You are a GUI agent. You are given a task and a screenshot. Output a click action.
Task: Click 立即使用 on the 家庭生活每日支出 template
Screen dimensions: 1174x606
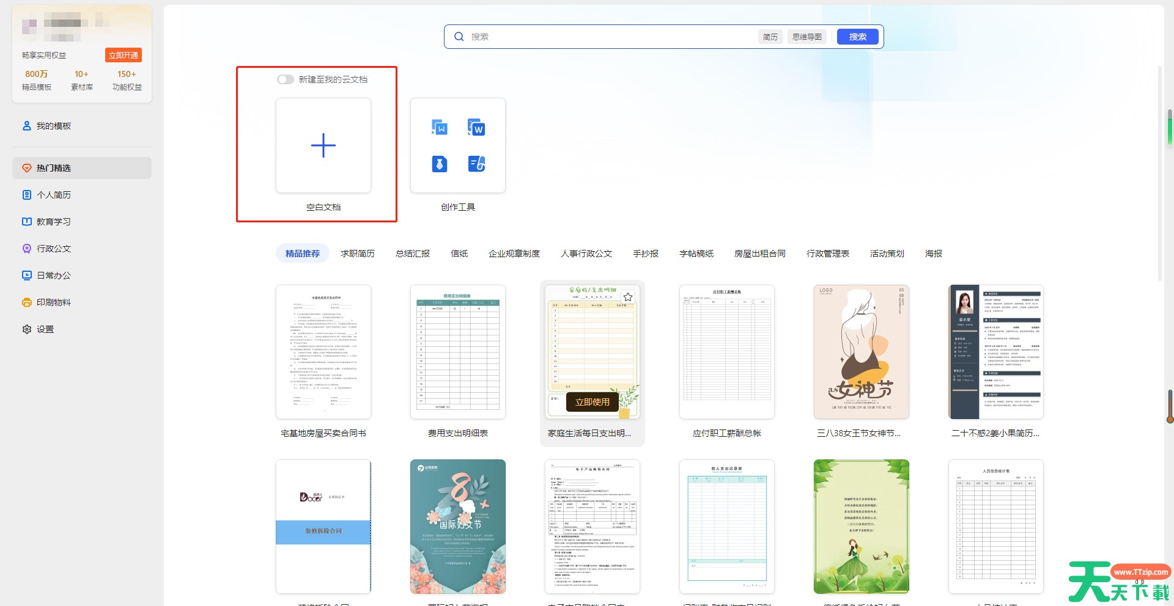[x=593, y=402]
